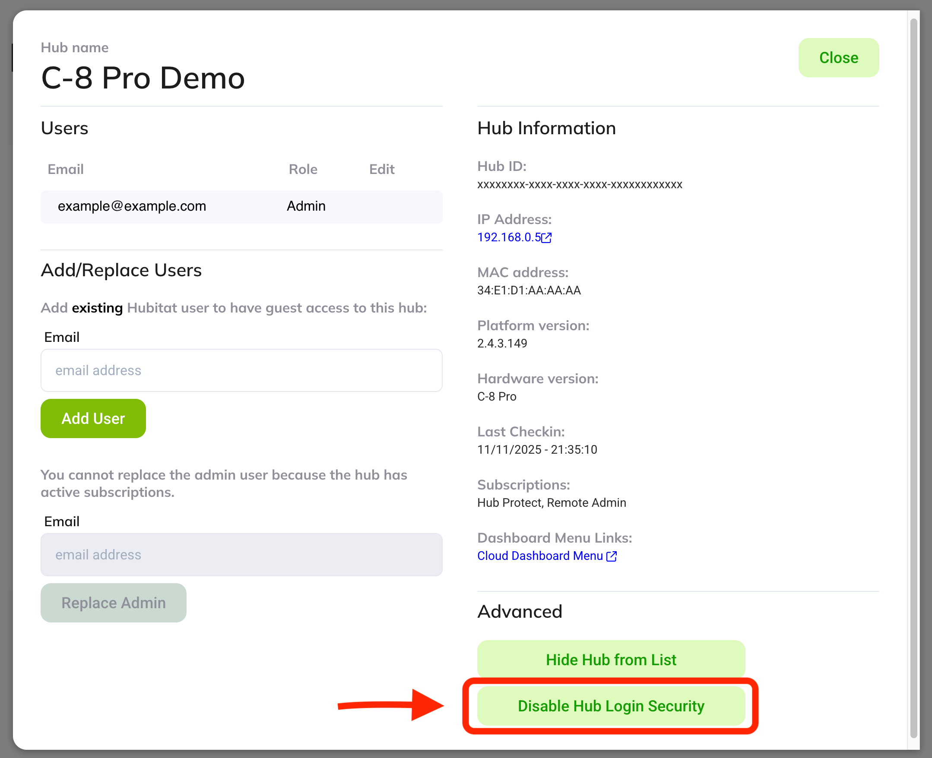Select the example@example.com user row
This screenshot has height=758, width=932.
(x=241, y=206)
